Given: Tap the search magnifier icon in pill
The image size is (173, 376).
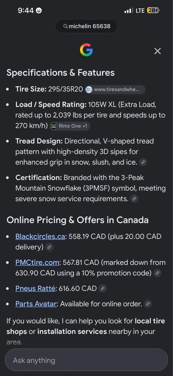Looking at the screenshot, I should coord(65,26).
